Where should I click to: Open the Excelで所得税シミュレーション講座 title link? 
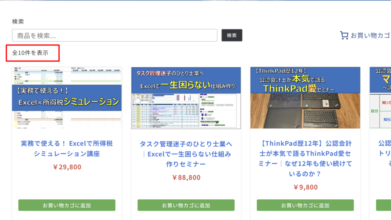(x=67, y=149)
